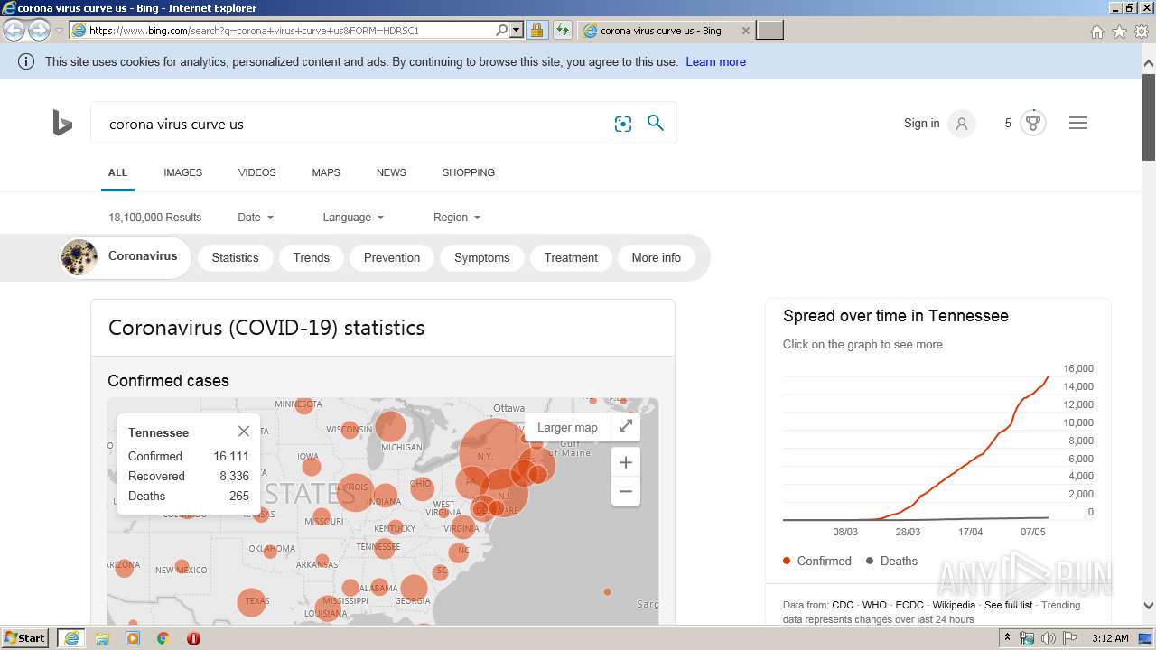Launch Chrome from the taskbar

click(163, 638)
